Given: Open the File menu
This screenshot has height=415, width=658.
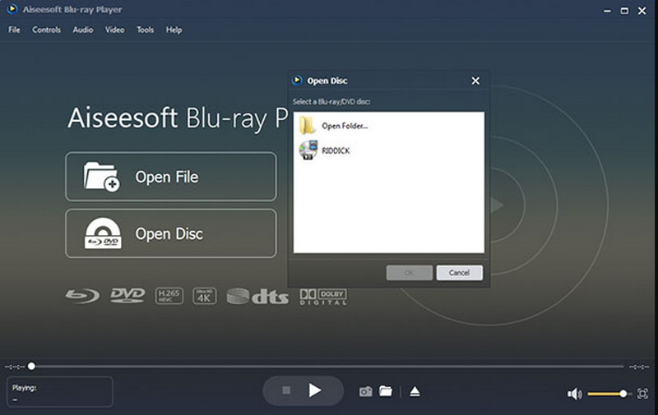Looking at the screenshot, I should [14, 30].
